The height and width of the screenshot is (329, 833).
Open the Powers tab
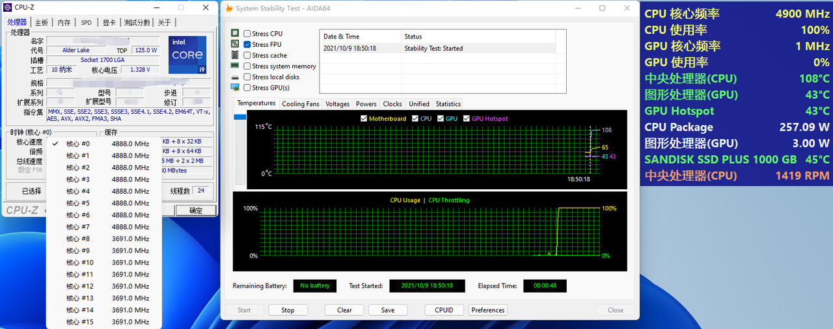tap(366, 104)
